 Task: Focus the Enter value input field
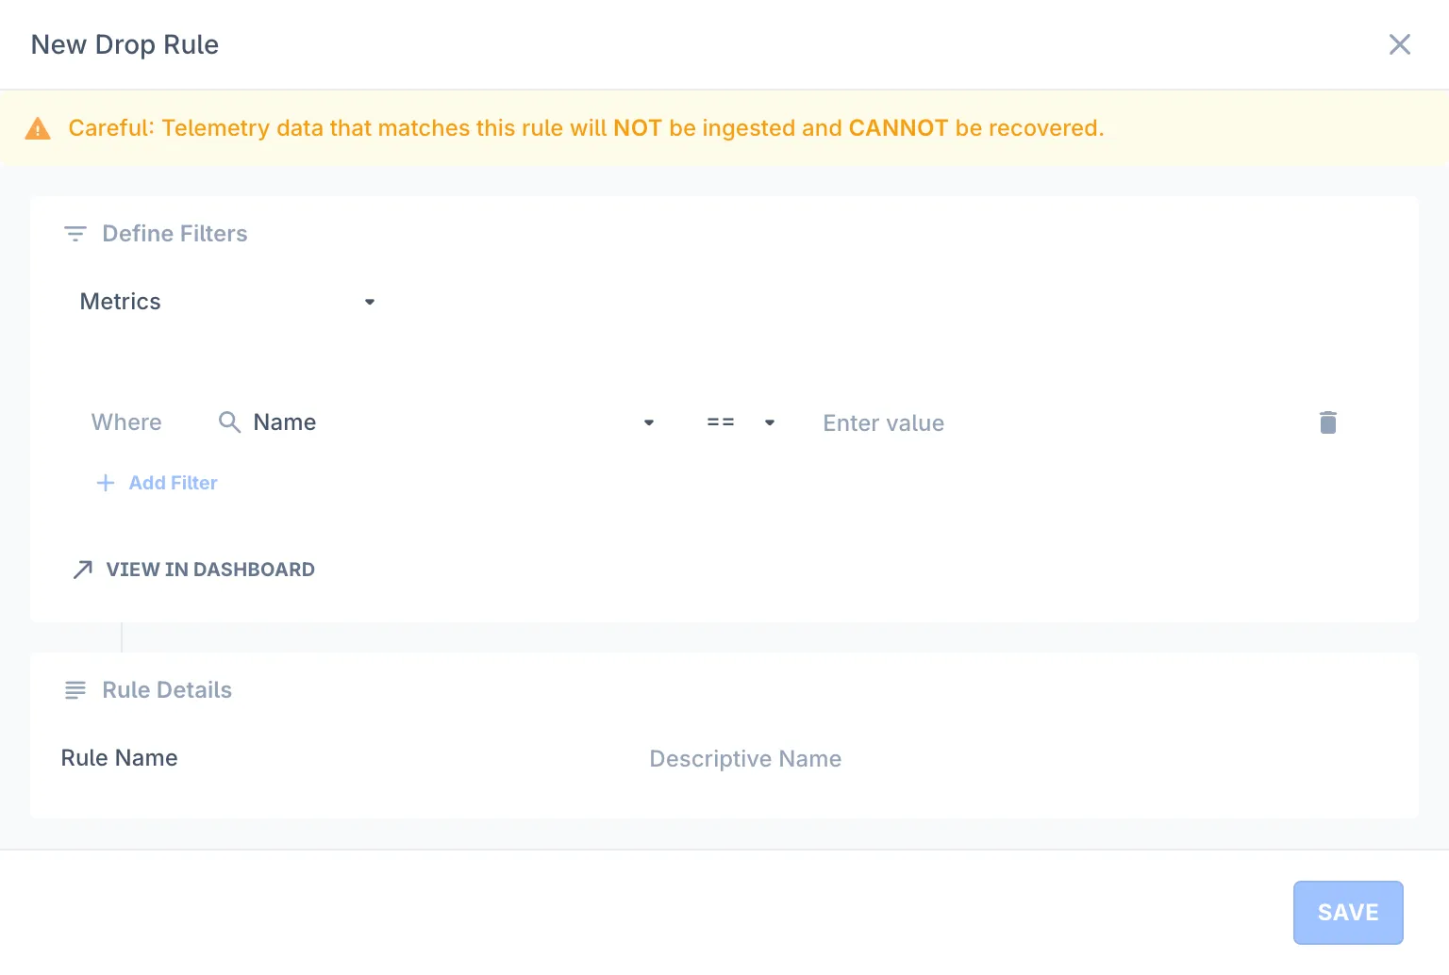1057,422
